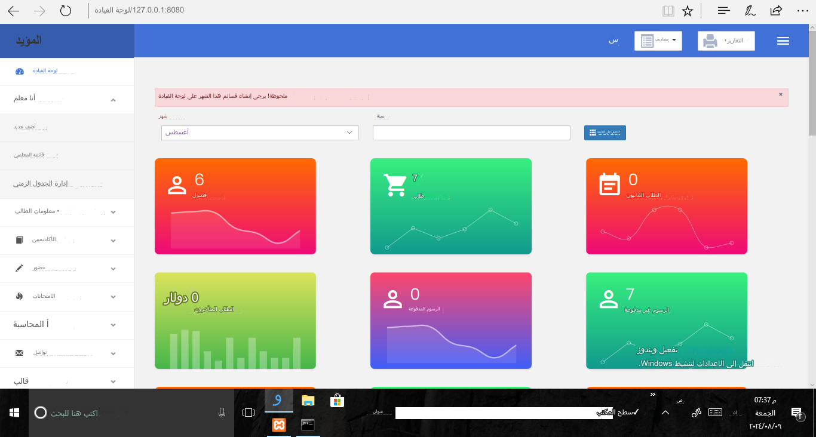The height and width of the screenshot is (437, 816).
Task: Click the expenses list icon in header
Action: point(647,41)
